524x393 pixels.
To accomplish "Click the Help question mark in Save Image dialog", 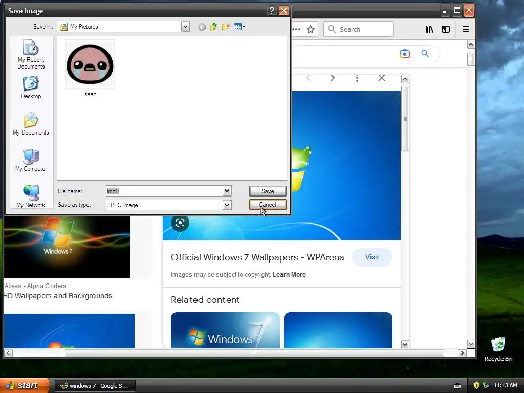I will [x=272, y=11].
